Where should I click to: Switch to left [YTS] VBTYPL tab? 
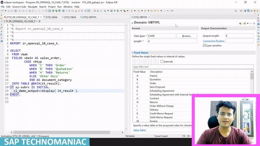point(89,17)
